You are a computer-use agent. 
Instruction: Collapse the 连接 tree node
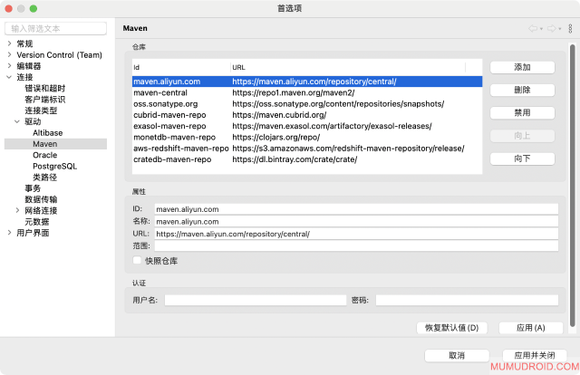coord(9,77)
